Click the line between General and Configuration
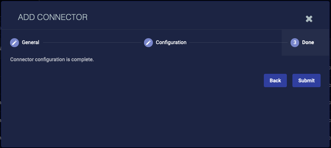This screenshot has width=331, height=148. [92, 42]
